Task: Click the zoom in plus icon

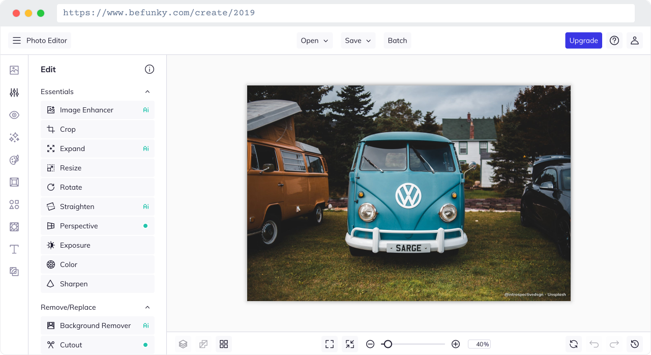Action: [456, 344]
